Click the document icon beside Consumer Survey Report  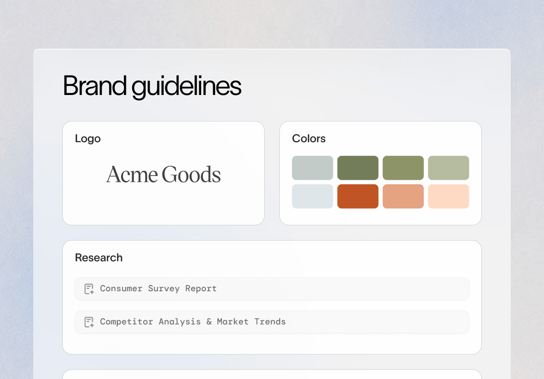pyautogui.click(x=88, y=288)
